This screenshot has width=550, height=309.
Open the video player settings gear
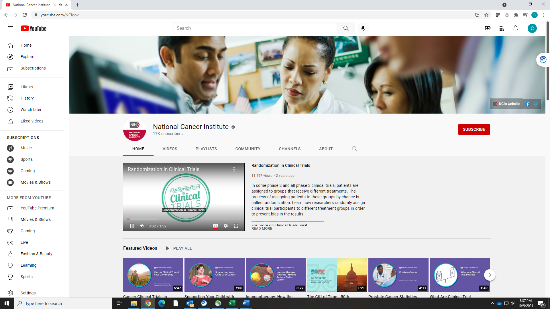(x=226, y=226)
